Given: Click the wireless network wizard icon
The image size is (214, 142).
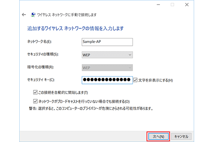Looking at the screenshot, I should (x=33, y=15).
